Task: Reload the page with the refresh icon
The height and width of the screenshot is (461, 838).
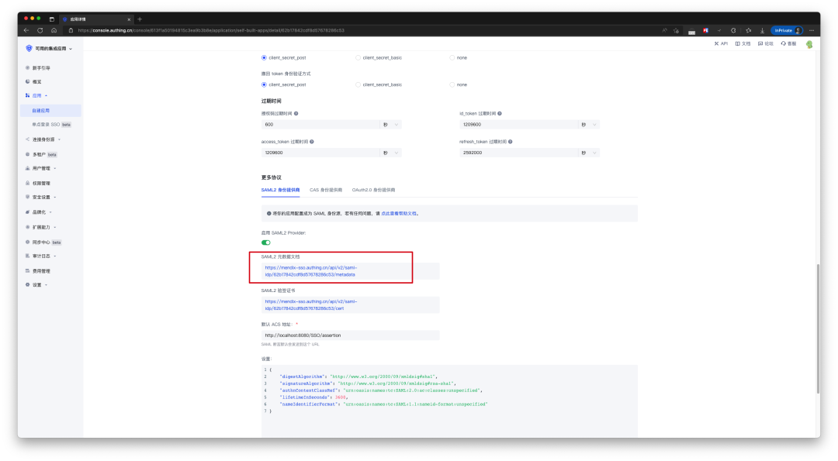Action: tap(40, 30)
